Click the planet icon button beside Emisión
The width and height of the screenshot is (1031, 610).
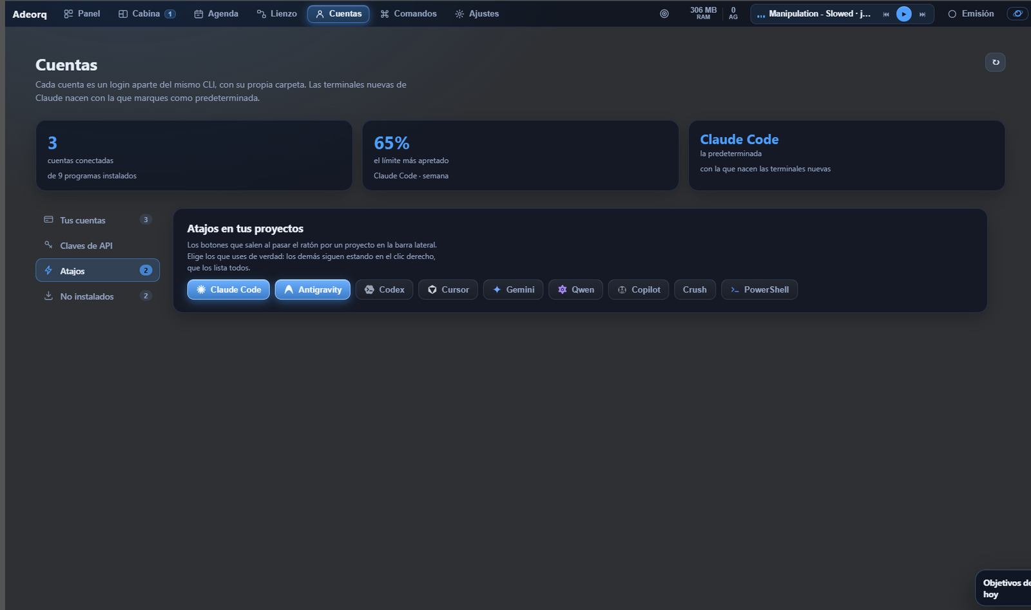click(x=1017, y=14)
